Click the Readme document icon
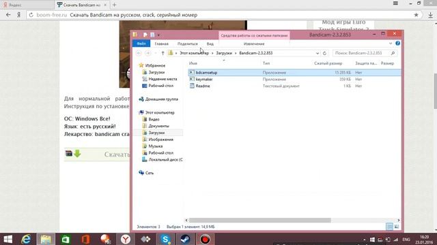437x245 pixels. (x=192, y=86)
